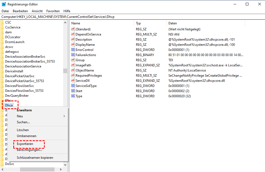The width and height of the screenshot is (265, 172).
Task: Click the folder icon of DcomLaunch key
Action: (x=2, y=42)
